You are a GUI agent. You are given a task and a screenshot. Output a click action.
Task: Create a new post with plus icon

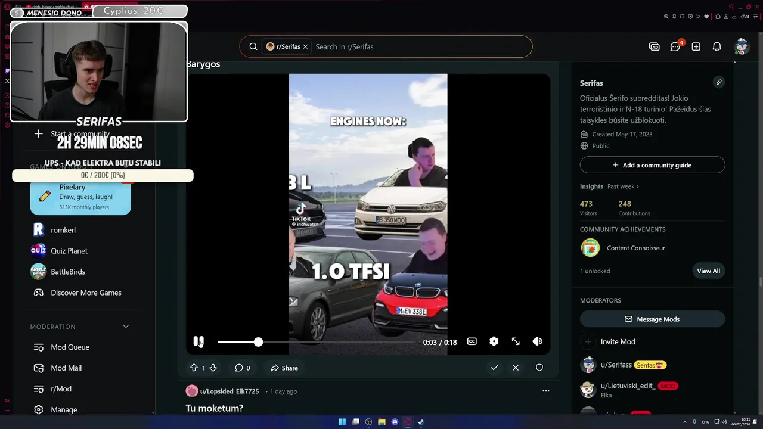coord(696,46)
